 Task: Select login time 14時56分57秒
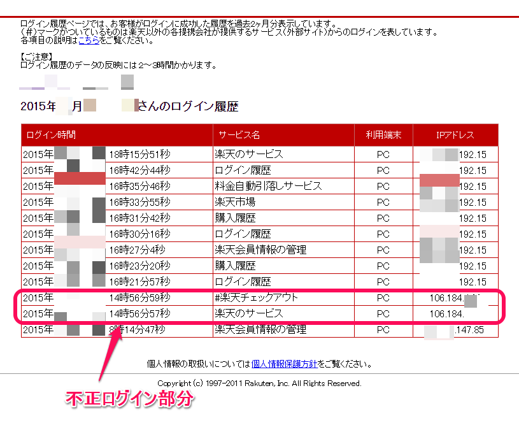point(139,313)
